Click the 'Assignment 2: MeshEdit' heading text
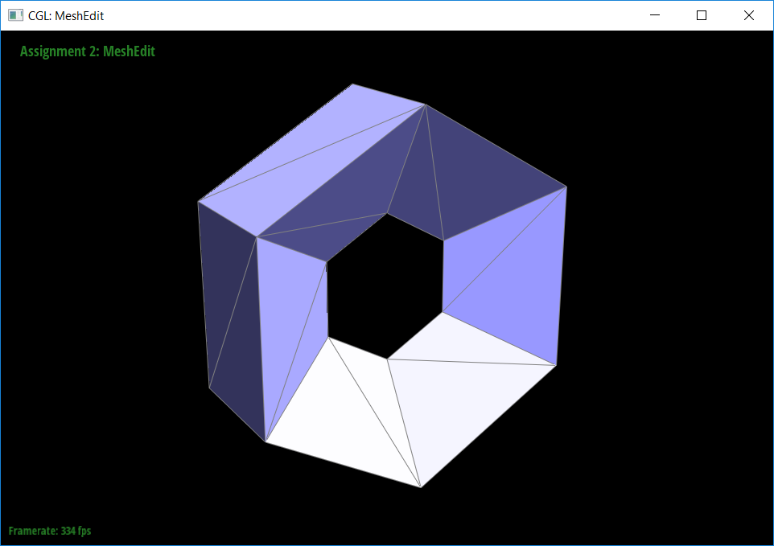 [88, 51]
